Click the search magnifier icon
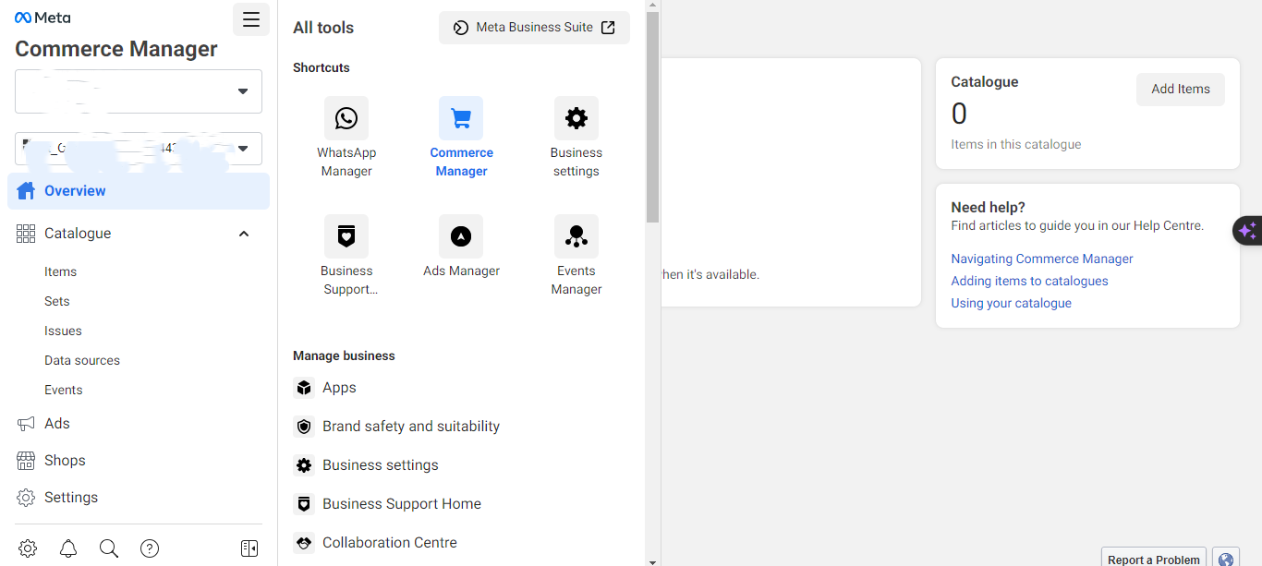Screen dimensions: 1262x566 109,548
